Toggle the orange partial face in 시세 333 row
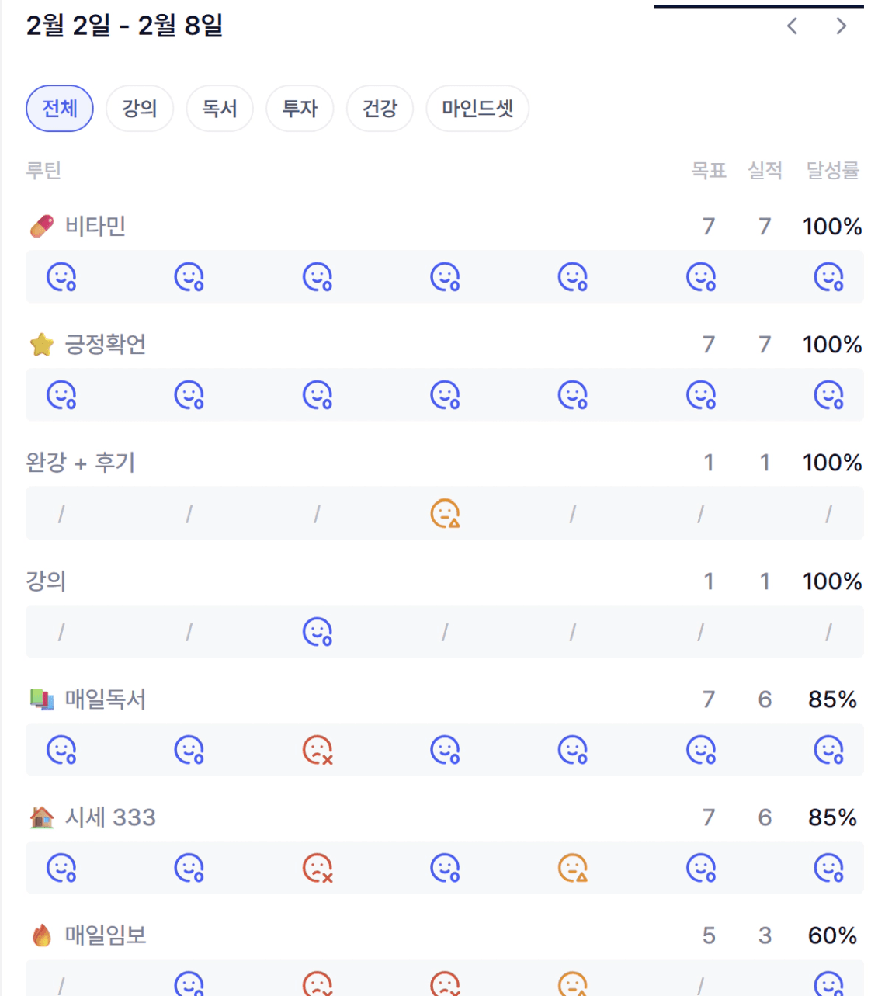This screenshot has width=878, height=996. click(x=573, y=868)
